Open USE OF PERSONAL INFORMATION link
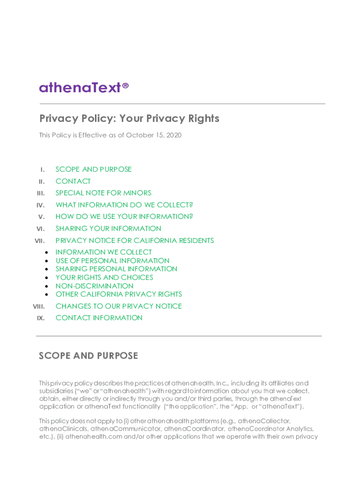Image resolution: width=362 pixels, height=482 pixels. point(112,261)
